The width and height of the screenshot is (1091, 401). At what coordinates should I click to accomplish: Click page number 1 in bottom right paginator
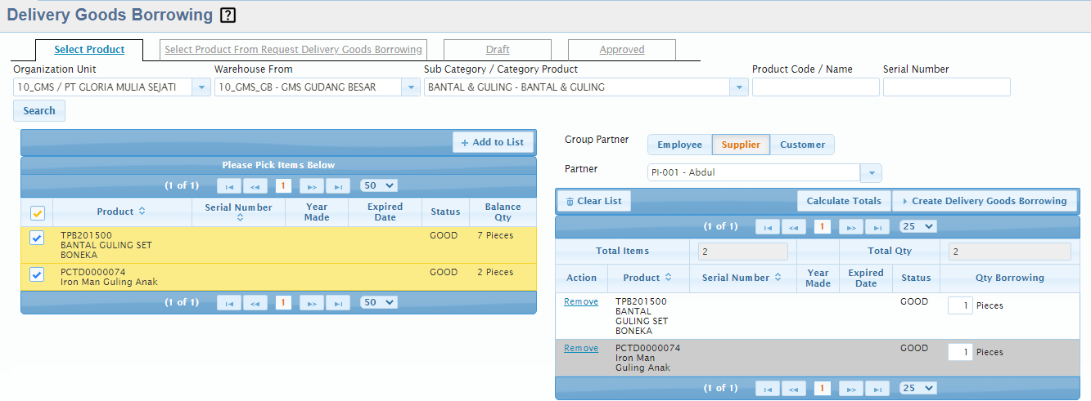(823, 388)
